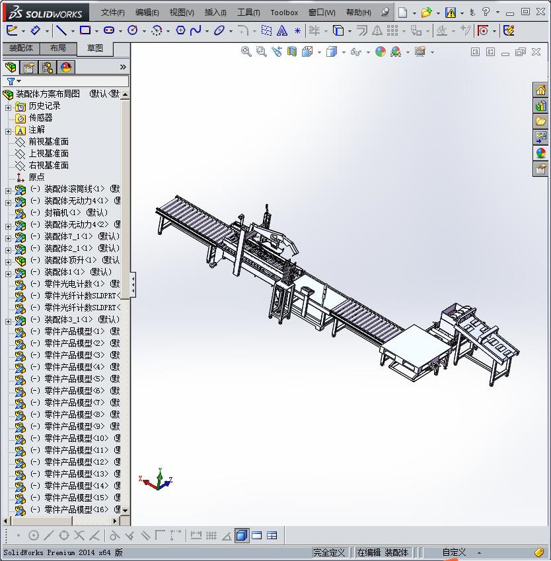Screen dimensions: 551x561
Task: Switch to the PropertyManager panel icon
Action: coord(29,67)
